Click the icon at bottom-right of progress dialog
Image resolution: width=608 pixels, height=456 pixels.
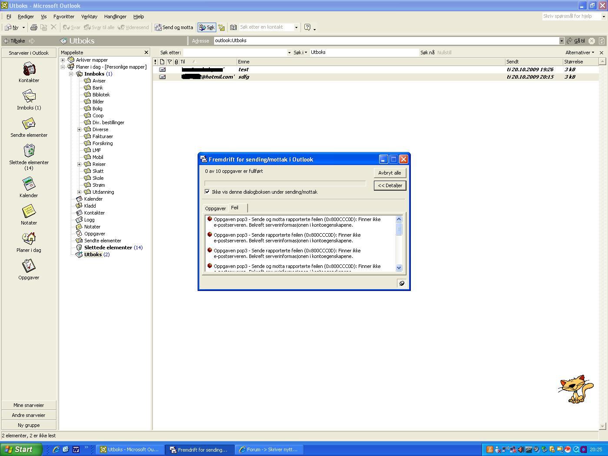pyautogui.click(x=402, y=283)
